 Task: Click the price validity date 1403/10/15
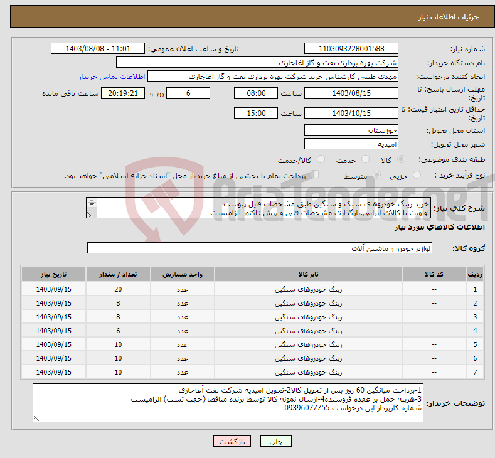coord(351,113)
